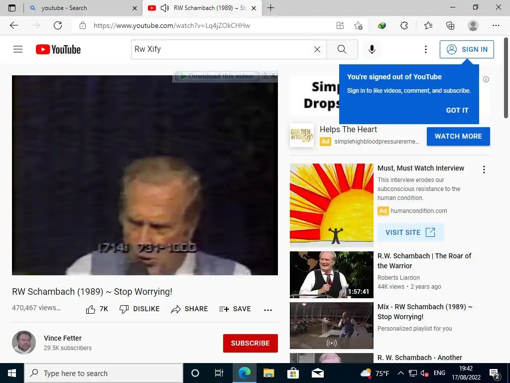Open Task View on the taskbar

coord(219,373)
